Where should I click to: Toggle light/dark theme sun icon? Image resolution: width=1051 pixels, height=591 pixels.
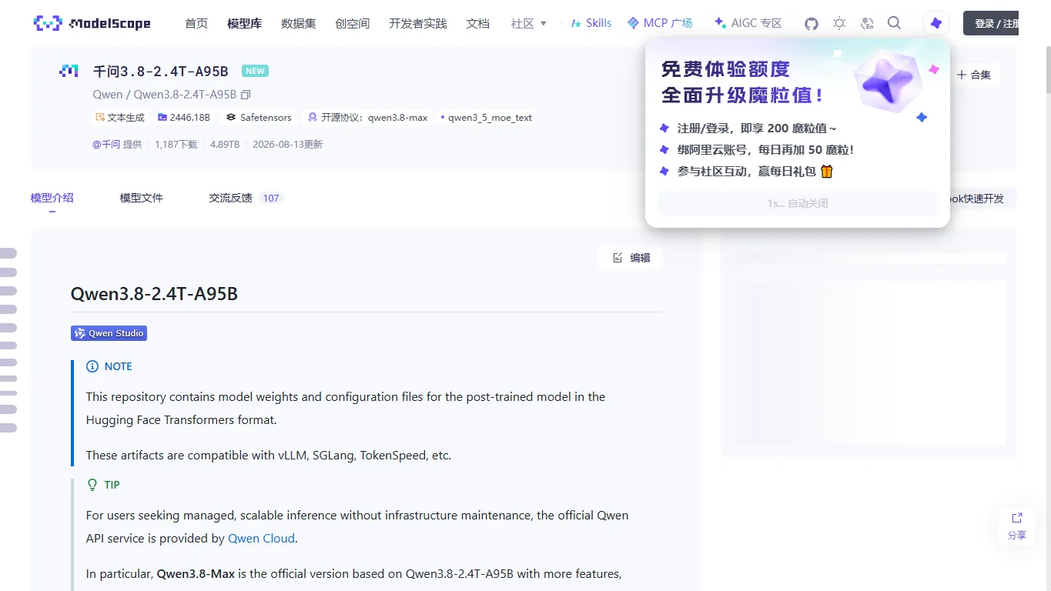tap(839, 24)
